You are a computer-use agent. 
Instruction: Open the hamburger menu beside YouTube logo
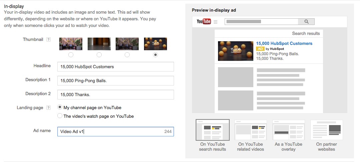215,22
